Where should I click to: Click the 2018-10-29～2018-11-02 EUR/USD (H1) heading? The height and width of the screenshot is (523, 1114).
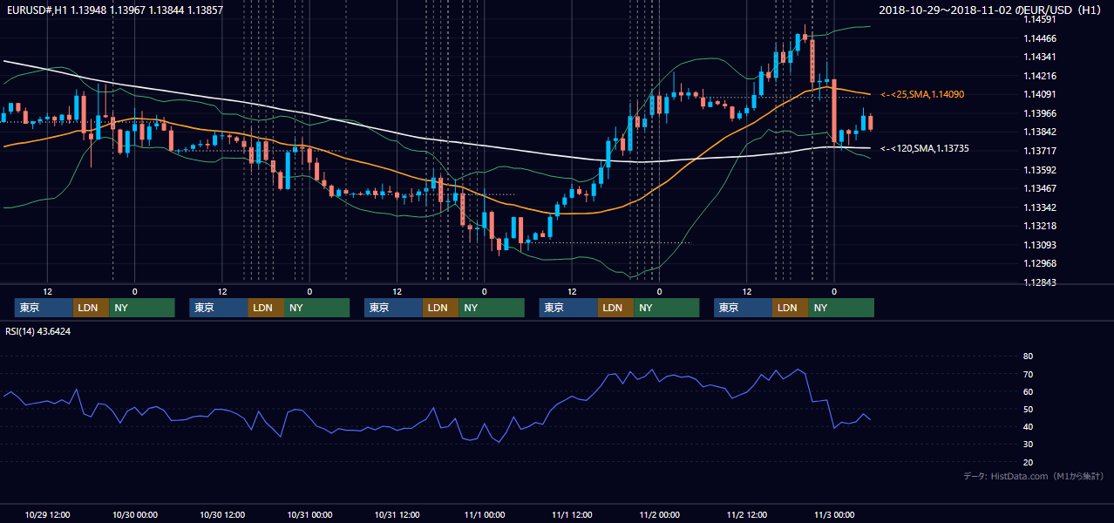point(990,10)
